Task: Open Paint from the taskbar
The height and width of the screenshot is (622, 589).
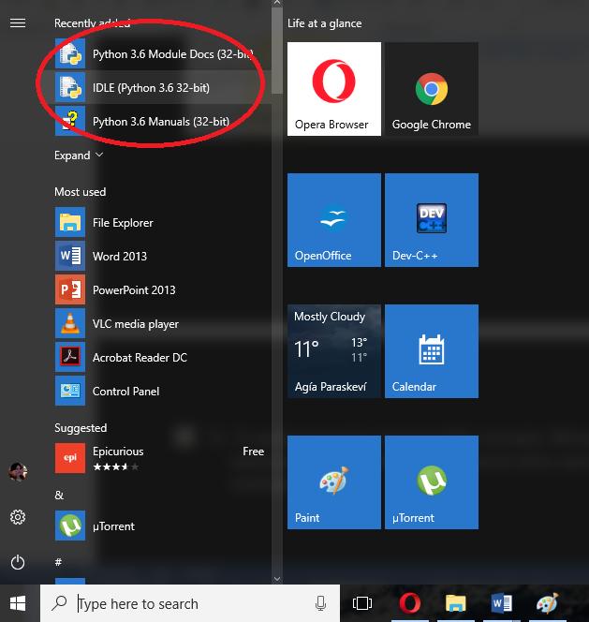Action: [548, 603]
